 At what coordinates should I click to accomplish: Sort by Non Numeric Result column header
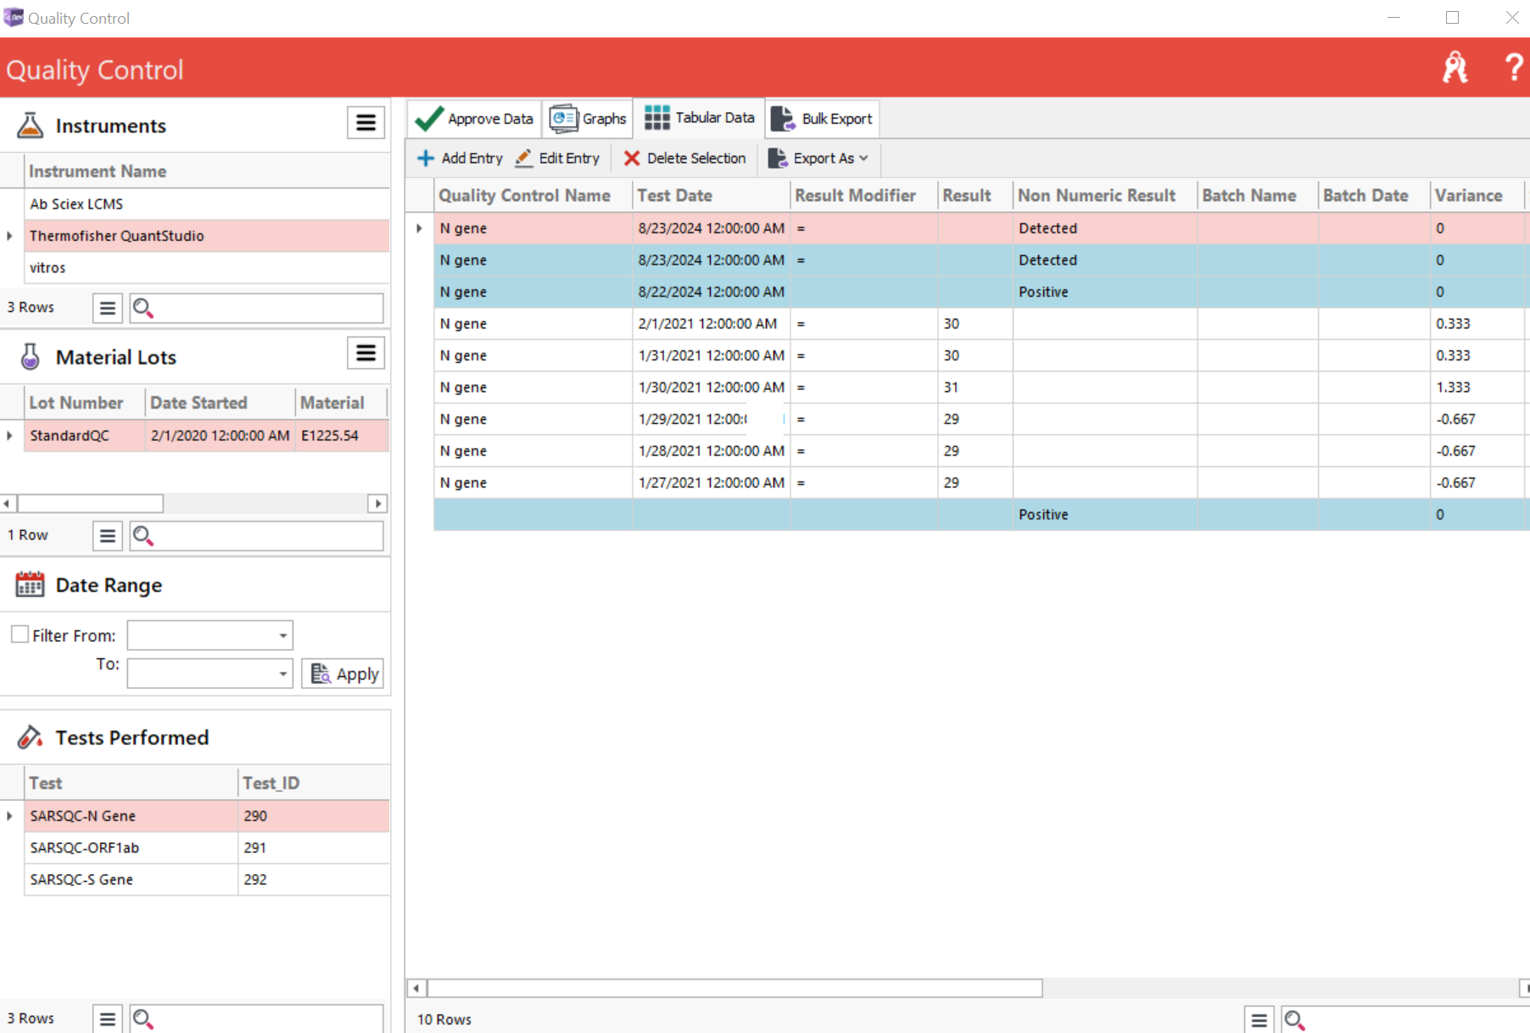point(1104,196)
